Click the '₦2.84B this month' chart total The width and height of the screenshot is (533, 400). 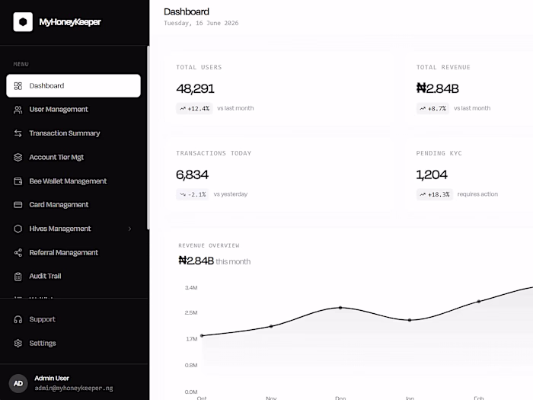215,261
